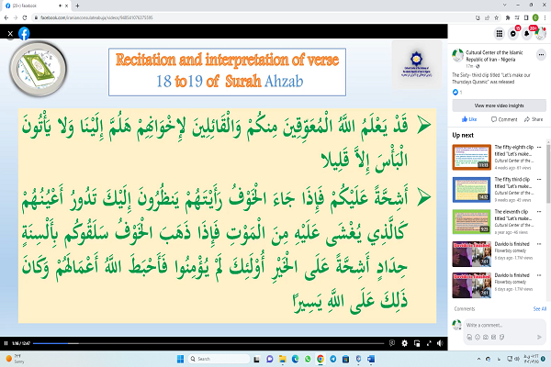Click the Facebook logo in the top left
Viewport: 551px width, 367px height.
coord(23,33)
